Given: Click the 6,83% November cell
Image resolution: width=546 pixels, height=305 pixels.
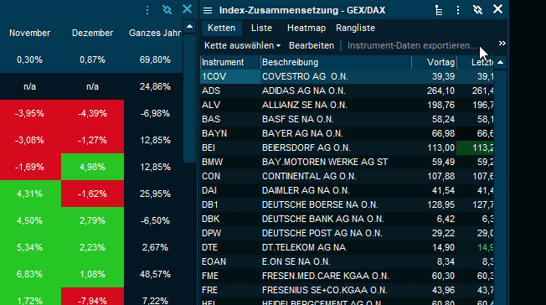Looking at the screenshot, I should tap(30, 274).
